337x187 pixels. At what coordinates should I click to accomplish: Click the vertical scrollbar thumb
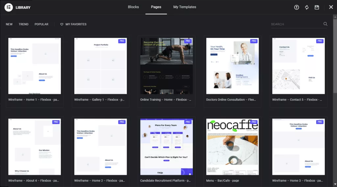click(x=335, y=56)
